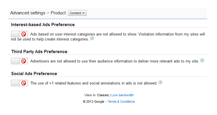The height and width of the screenshot is (115, 217).
Task: Click red blocked icon in Social Ads toggle
Action: (x=24, y=83)
